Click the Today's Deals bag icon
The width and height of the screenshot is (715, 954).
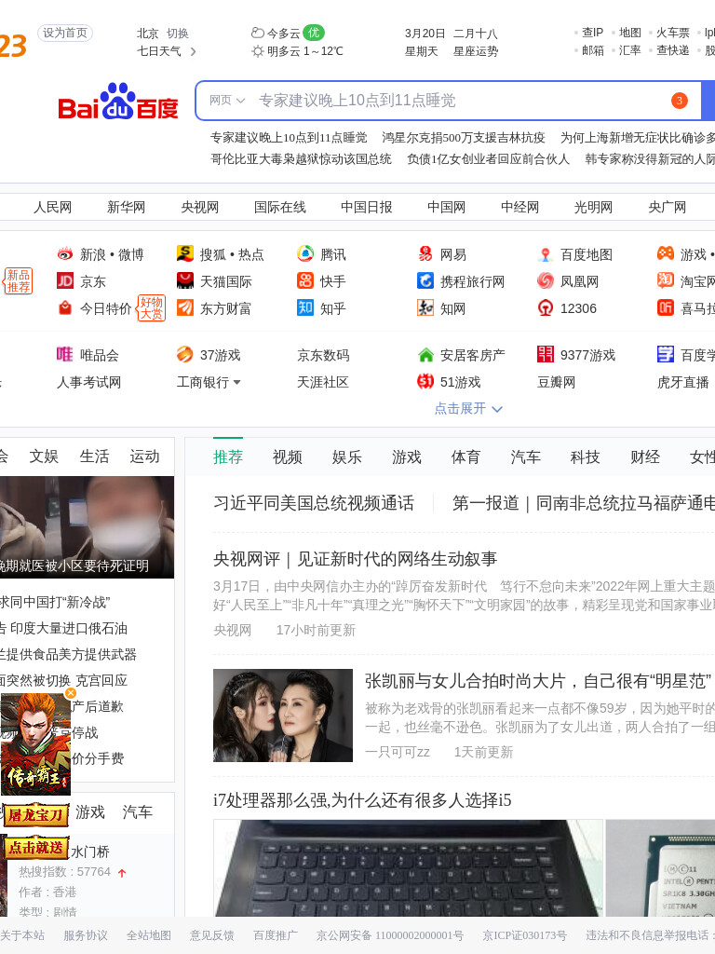pos(65,308)
